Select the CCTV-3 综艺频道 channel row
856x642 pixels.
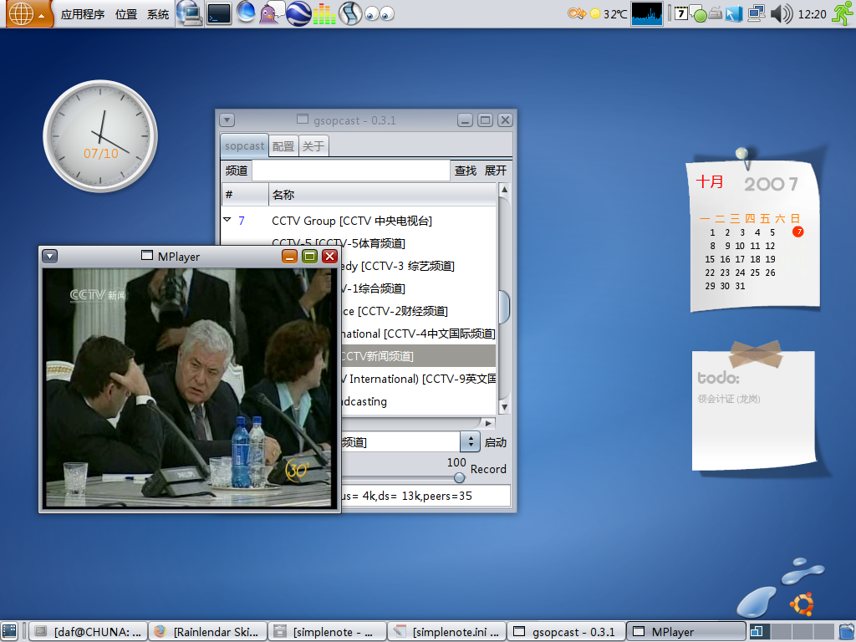click(x=418, y=266)
